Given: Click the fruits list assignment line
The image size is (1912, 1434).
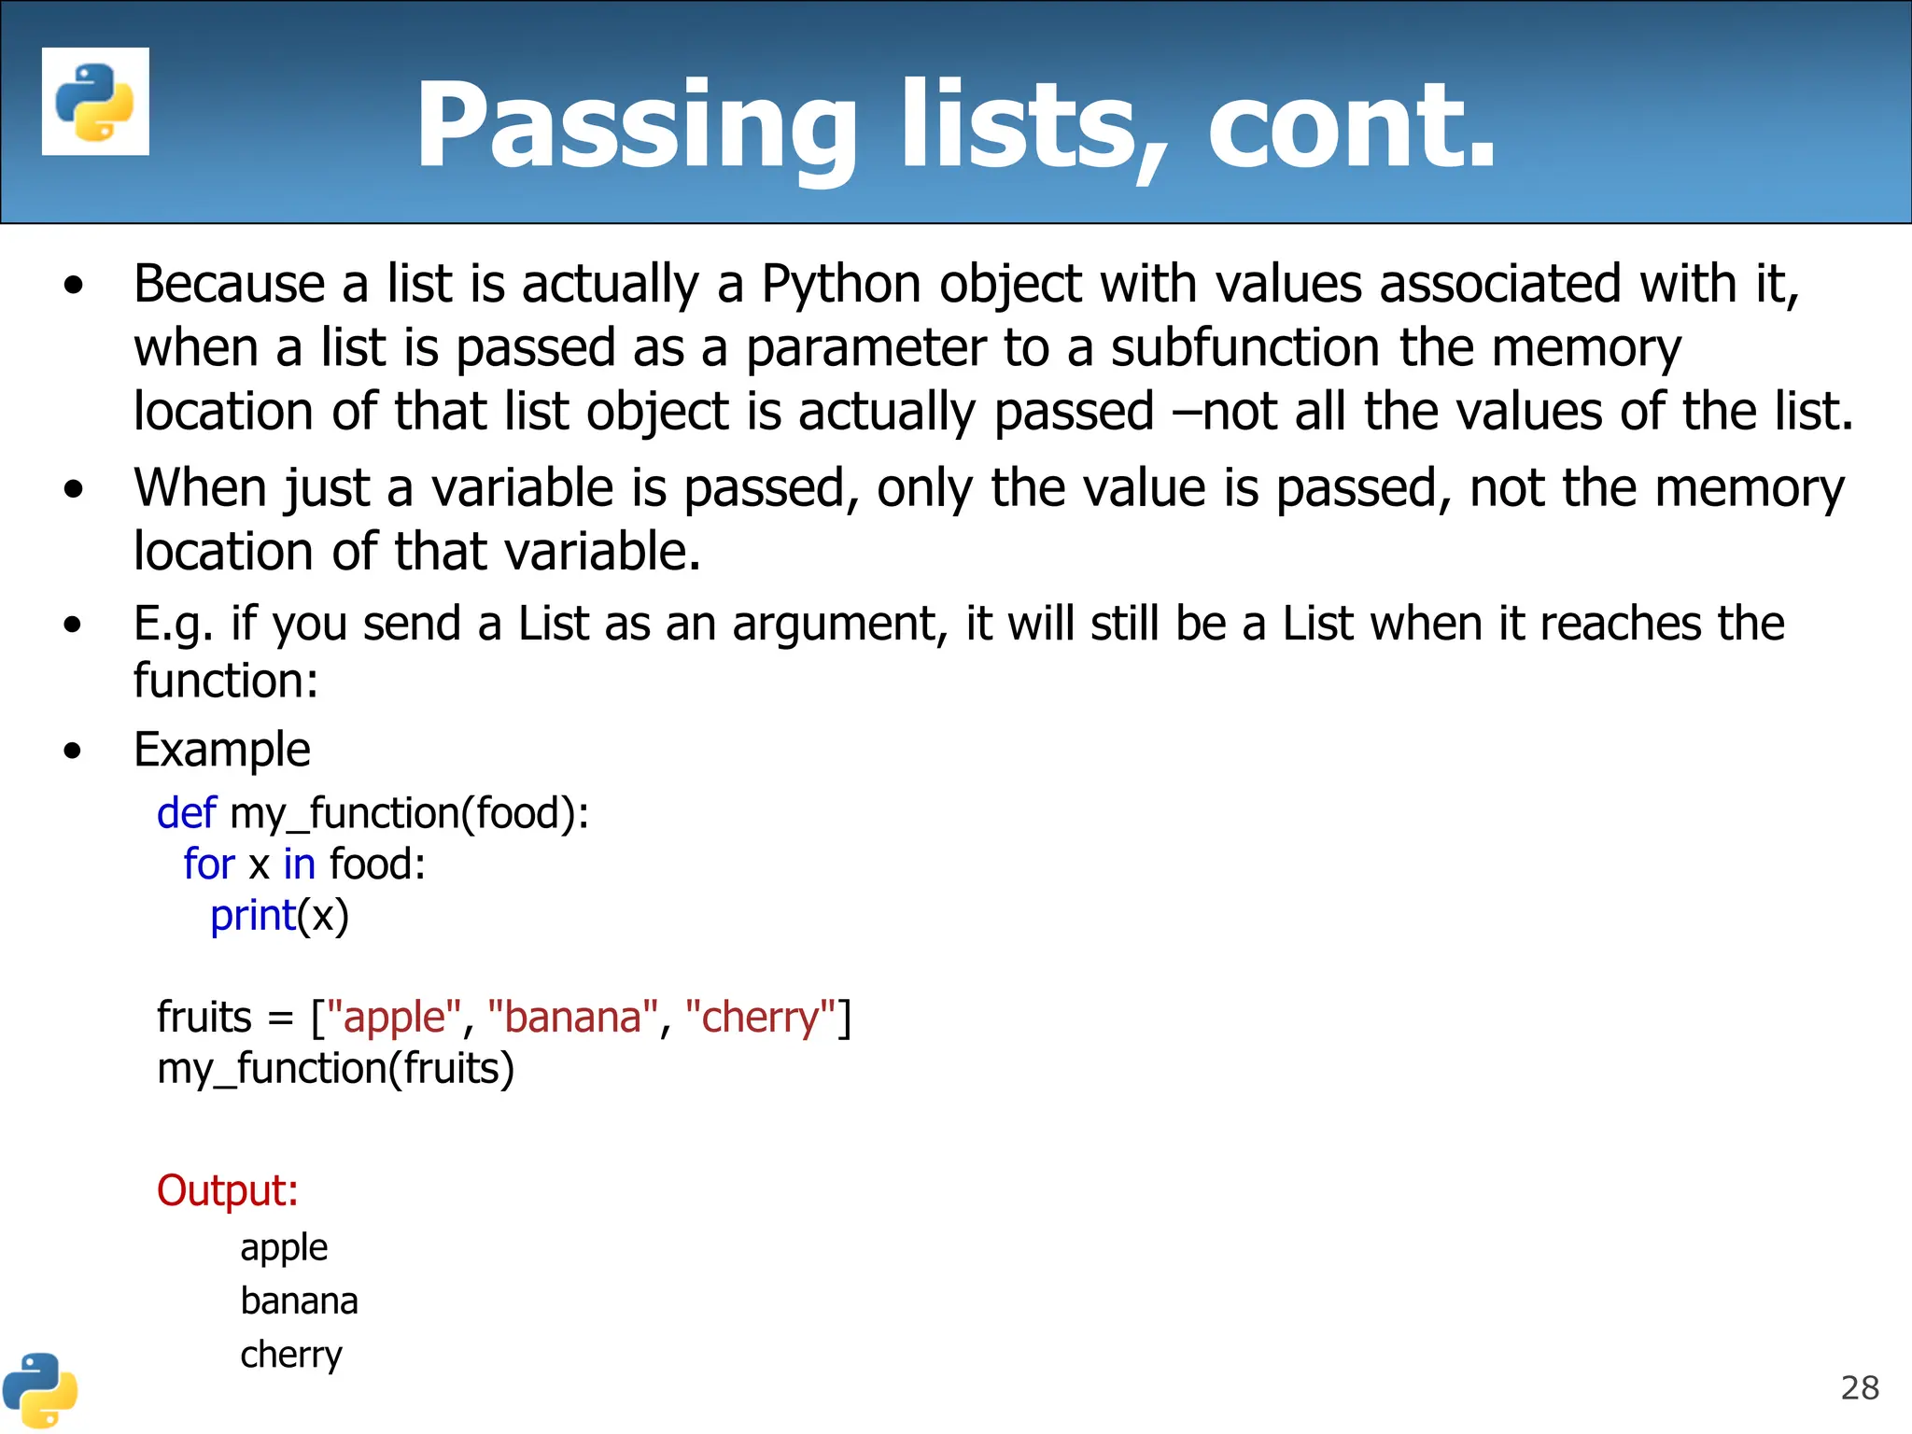Looking at the screenshot, I should click(x=504, y=1018).
